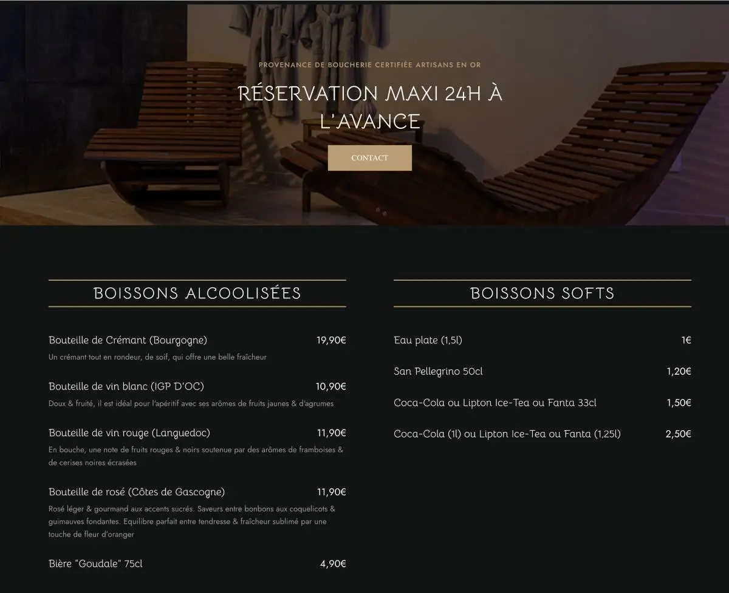Viewport: 729px width, 593px height.
Task: Click the 'Réservation maxi 24h à l'avance' heading
Action: [x=369, y=107]
